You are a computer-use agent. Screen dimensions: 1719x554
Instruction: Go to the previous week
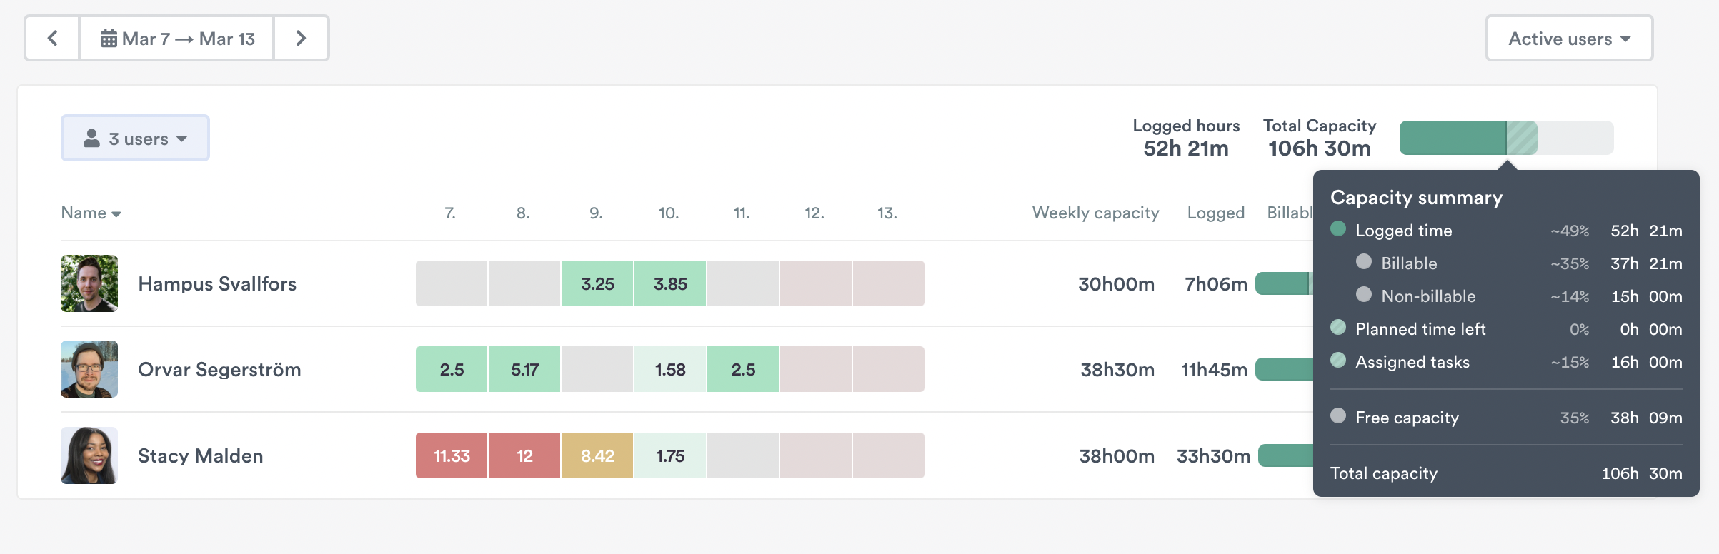[52, 38]
